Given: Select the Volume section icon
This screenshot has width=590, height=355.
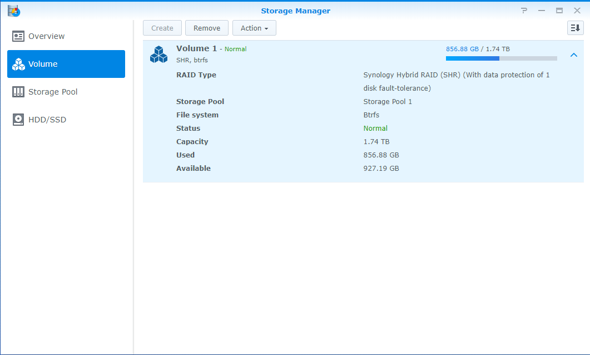Looking at the screenshot, I should click(x=17, y=63).
